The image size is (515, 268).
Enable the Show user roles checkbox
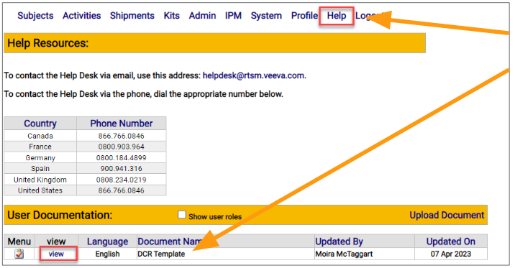(x=182, y=215)
